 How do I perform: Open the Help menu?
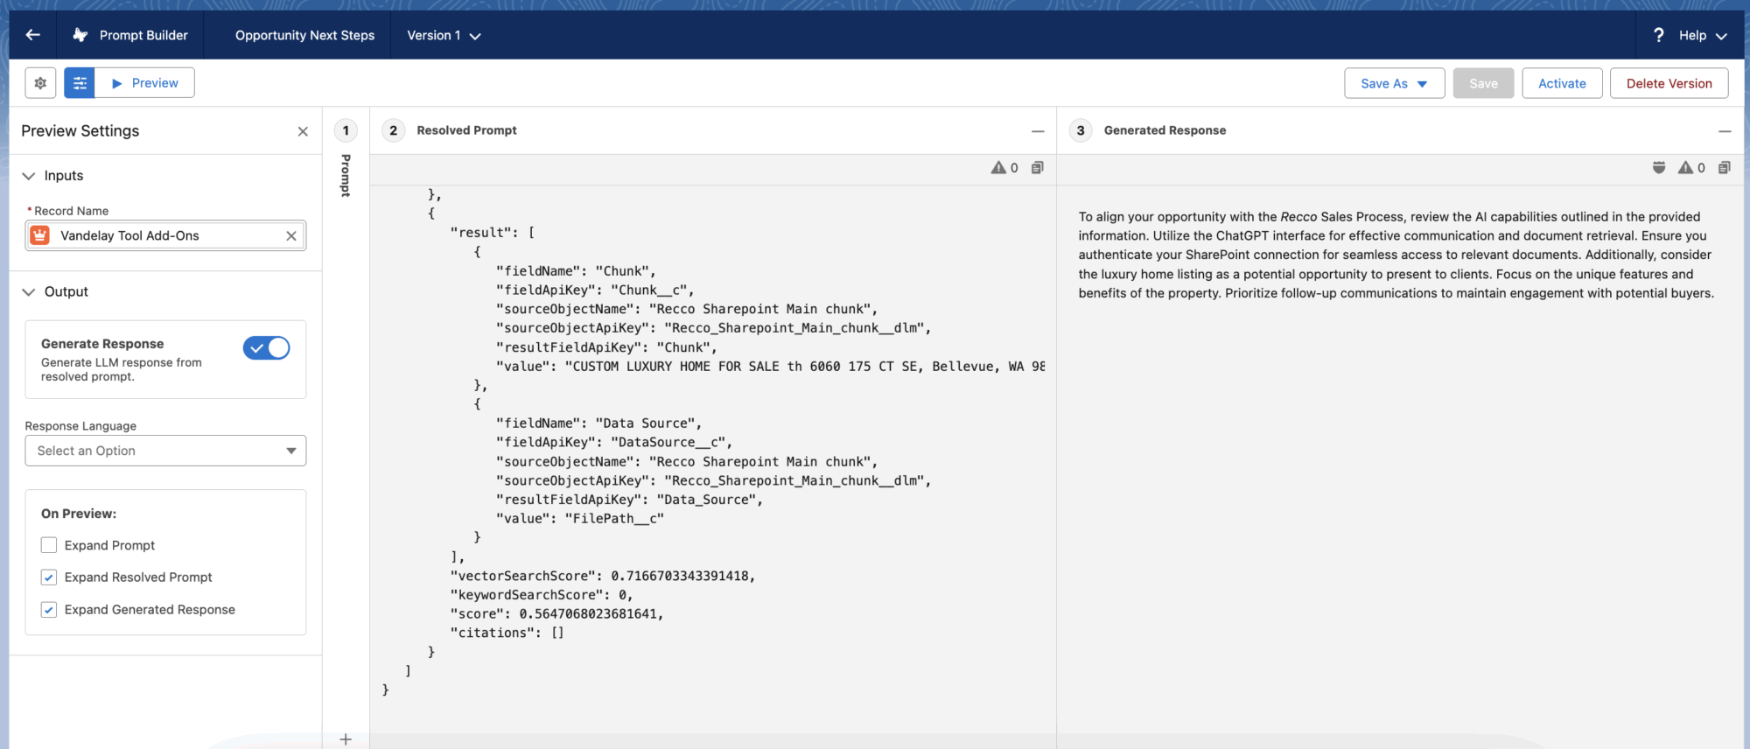[1690, 35]
